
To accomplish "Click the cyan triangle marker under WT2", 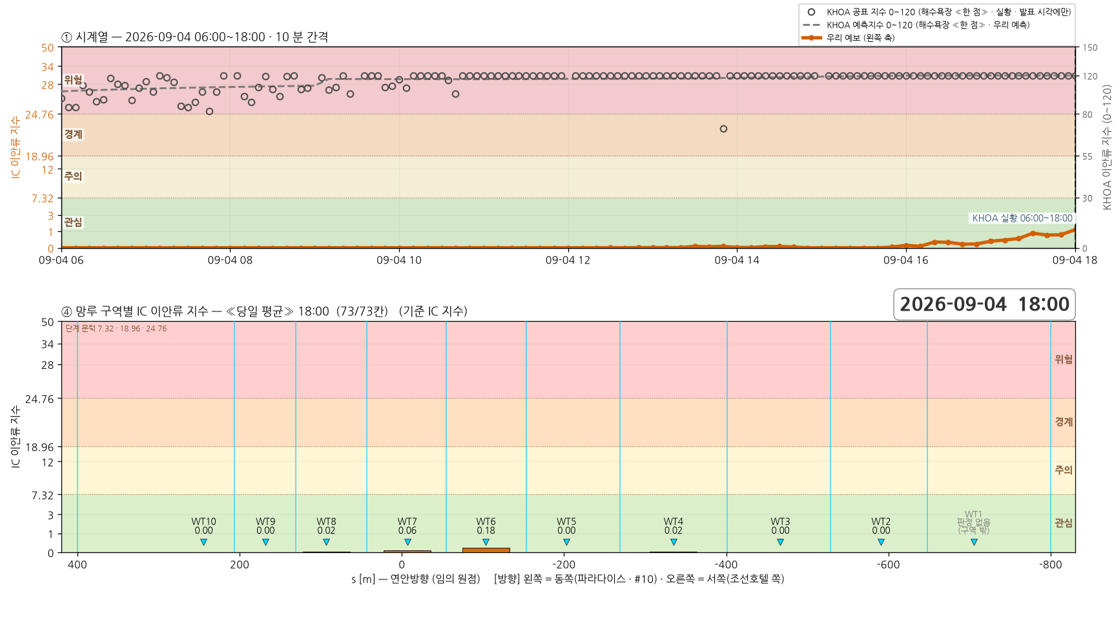I will click(x=881, y=543).
